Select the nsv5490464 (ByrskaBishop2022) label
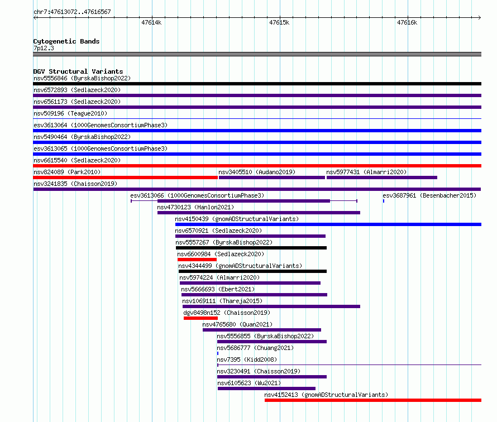The width and height of the screenshot is (497, 422). click(82, 137)
